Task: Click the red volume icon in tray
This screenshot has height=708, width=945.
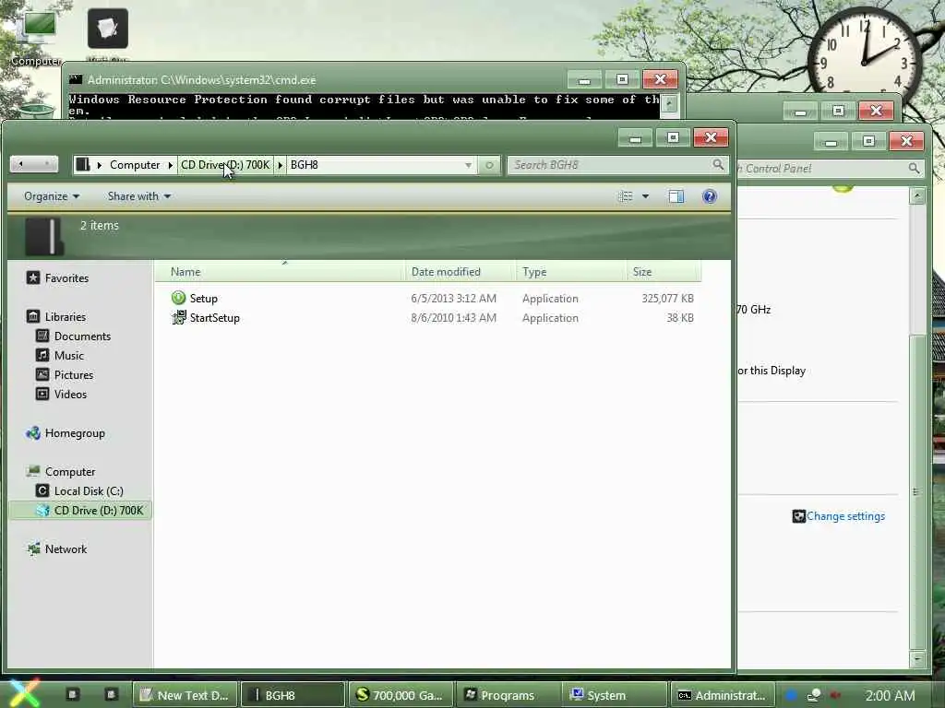Action: pos(835,695)
